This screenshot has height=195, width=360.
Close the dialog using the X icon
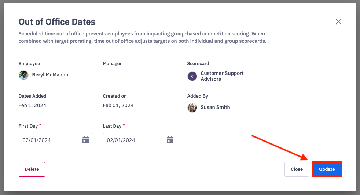click(338, 22)
